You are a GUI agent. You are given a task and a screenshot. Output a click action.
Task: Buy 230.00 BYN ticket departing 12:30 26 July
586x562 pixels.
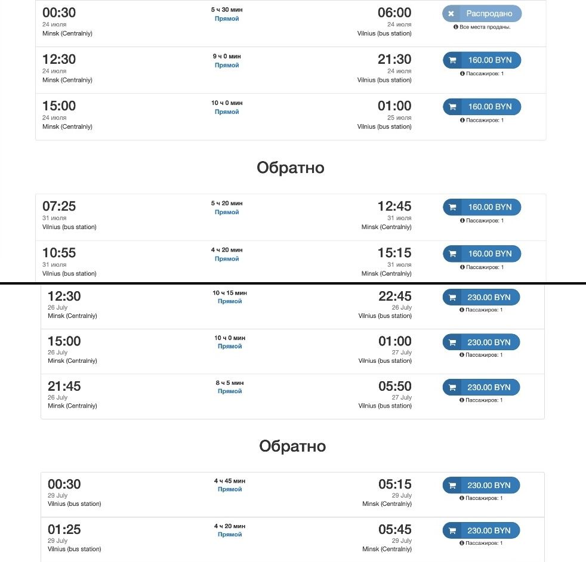(482, 298)
